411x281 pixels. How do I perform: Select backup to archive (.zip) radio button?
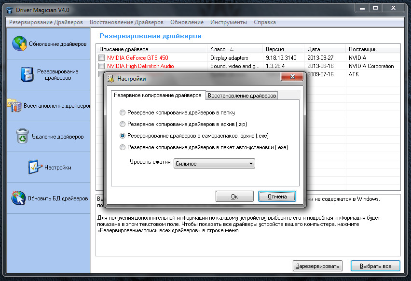(123, 124)
